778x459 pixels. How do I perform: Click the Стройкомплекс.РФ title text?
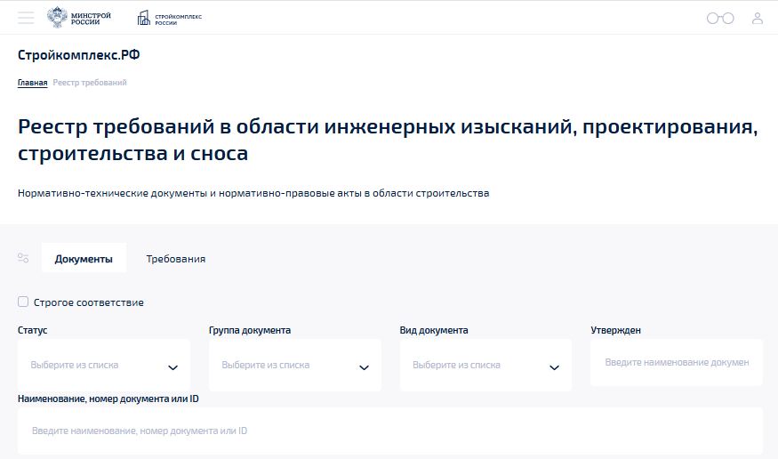[79, 54]
